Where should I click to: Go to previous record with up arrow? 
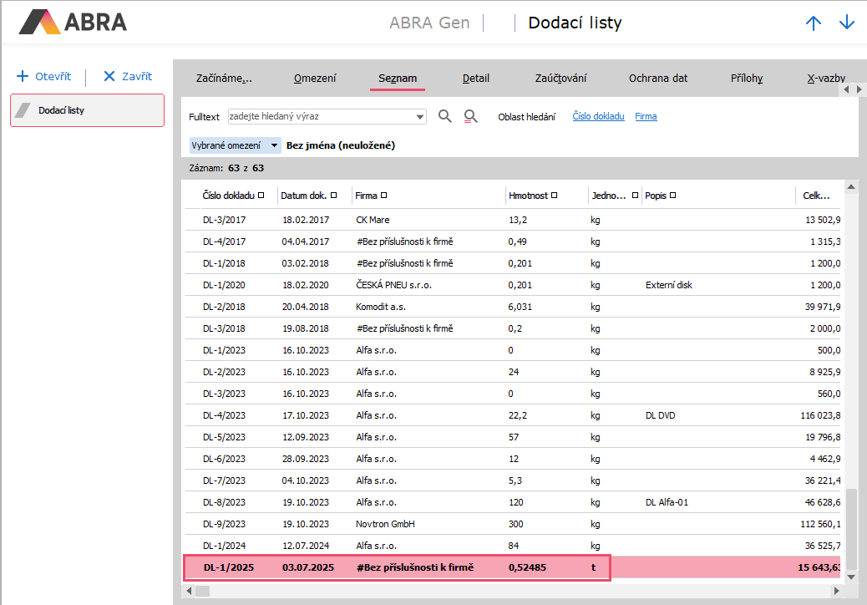point(814,23)
